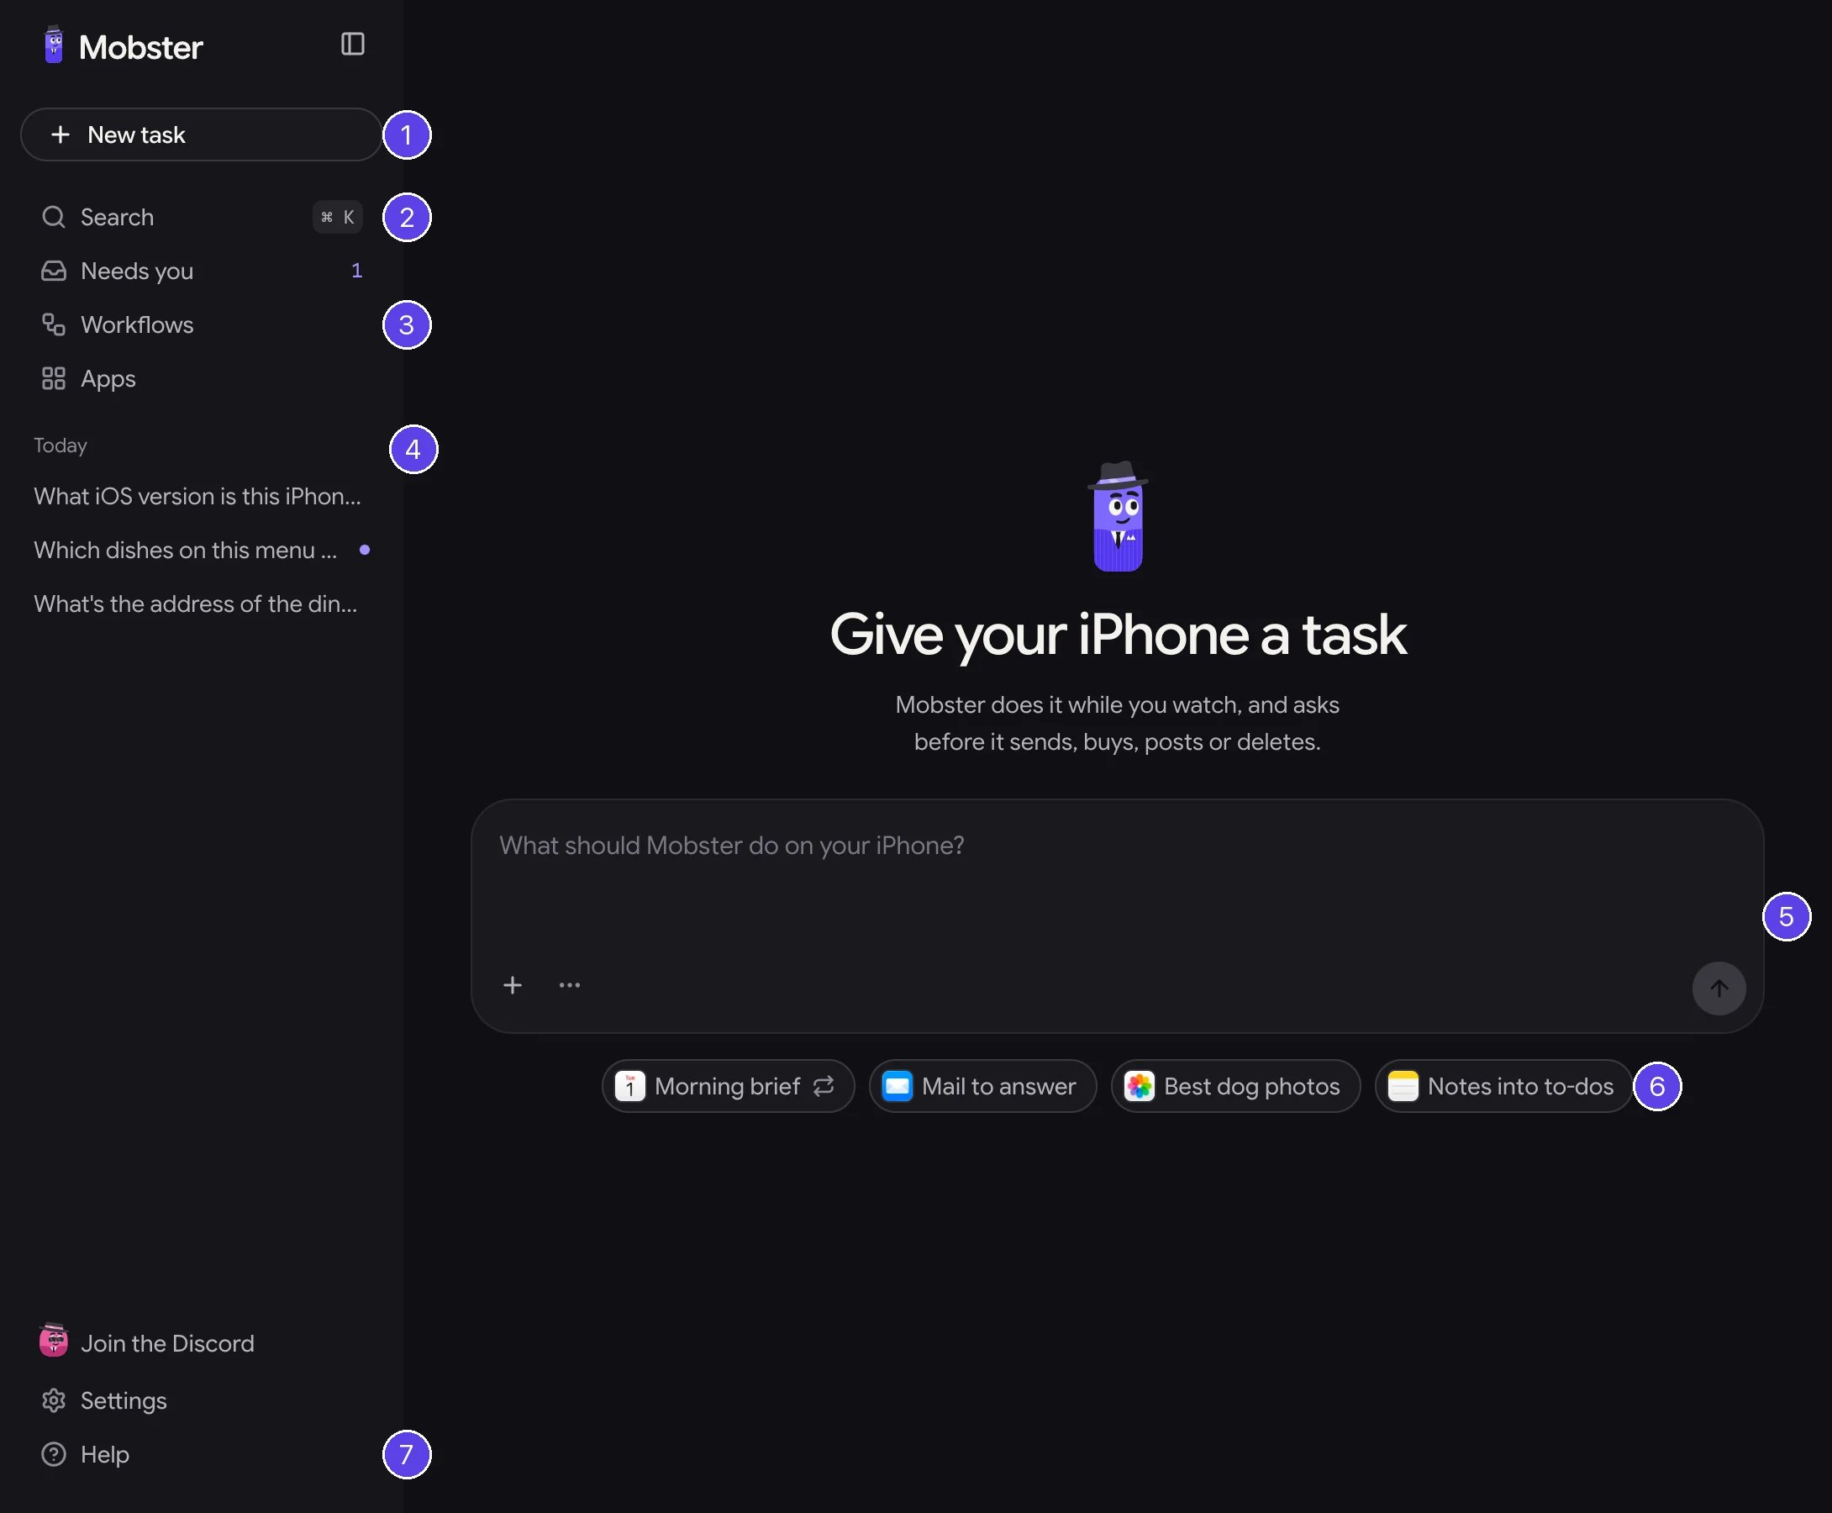Start a New task
The height and width of the screenshot is (1513, 1832).
tap(201, 134)
